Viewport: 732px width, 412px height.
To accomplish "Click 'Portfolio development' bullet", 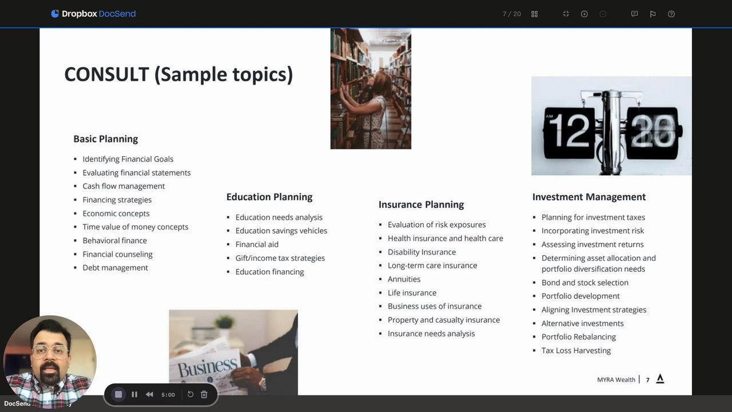I will tap(580, 296).
